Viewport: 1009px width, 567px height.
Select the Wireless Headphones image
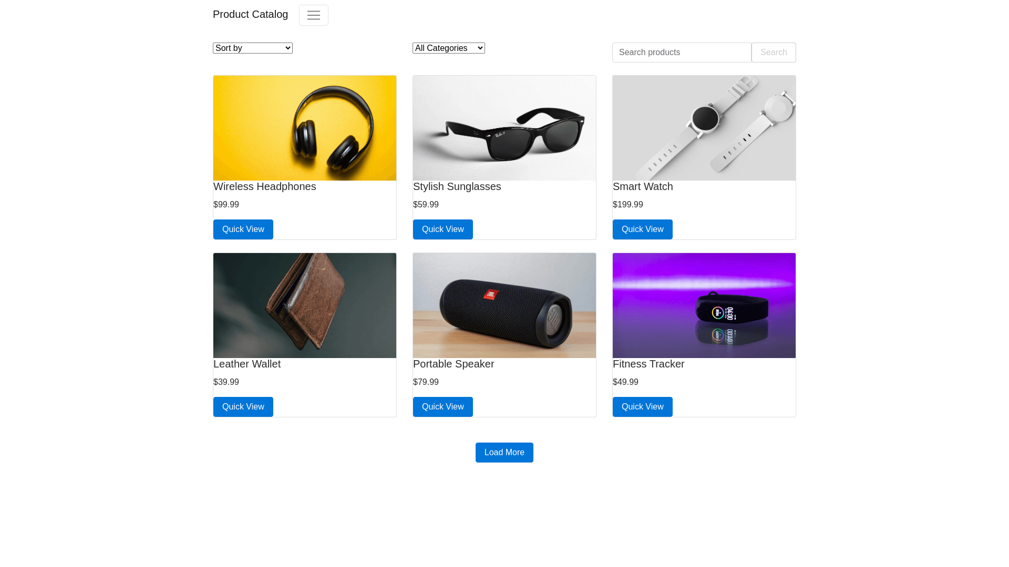point(305,128)
